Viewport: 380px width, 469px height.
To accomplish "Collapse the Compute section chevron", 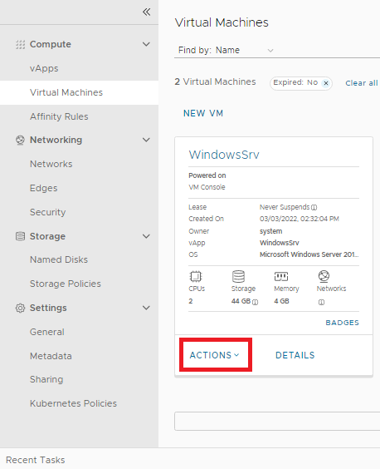I will [x=146, y=44].
